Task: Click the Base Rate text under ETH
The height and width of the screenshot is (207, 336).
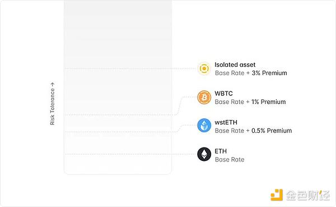Action: [x=230, y=159]
